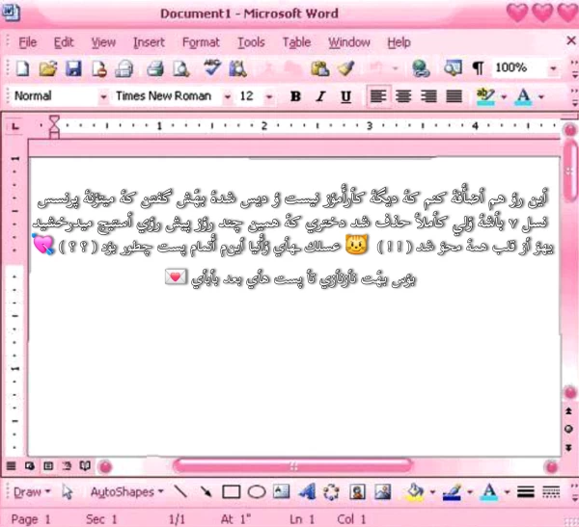Click the Line Style icon
Screen dimensions: 579x527
[526, 492]
